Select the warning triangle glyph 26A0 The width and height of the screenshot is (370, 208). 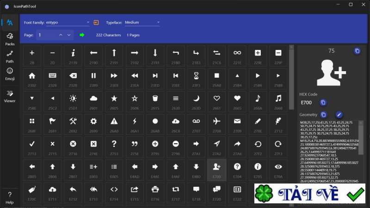114,124
